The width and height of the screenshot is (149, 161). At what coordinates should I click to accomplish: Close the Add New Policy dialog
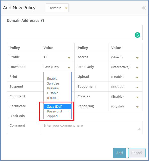144,8
